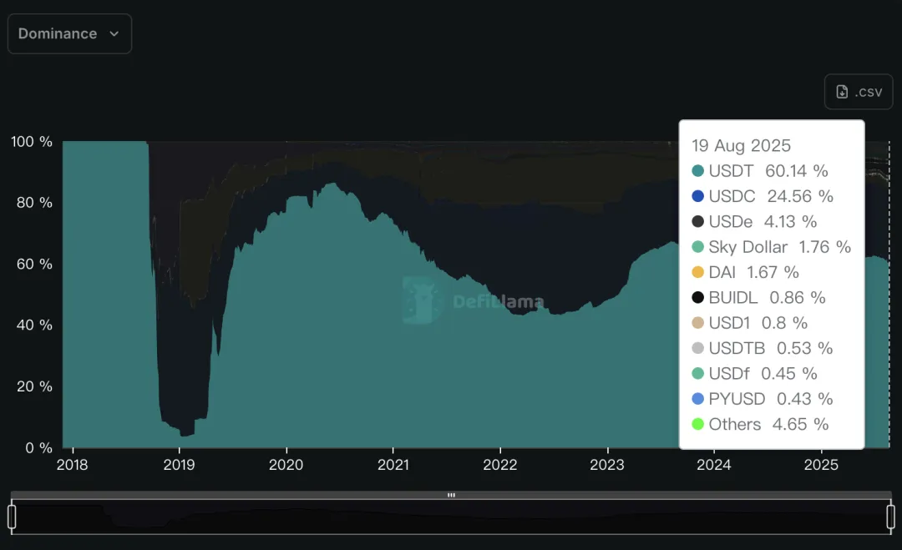The image size is (902, 550).
Task: Open the Dominance chart type dropdown
Action: pyautogui.click(x=69, y=34)
